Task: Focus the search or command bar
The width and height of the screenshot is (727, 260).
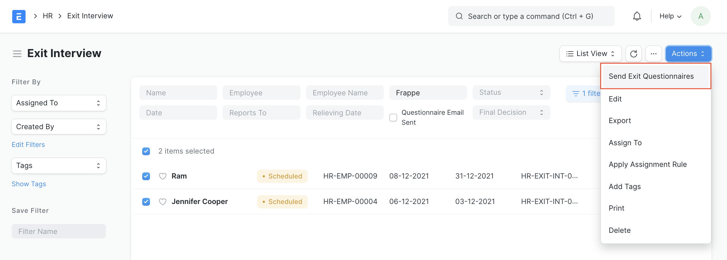Action: point(531,16)
